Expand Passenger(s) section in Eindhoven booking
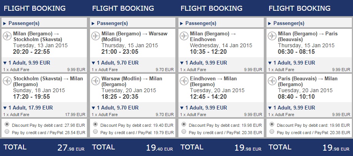The image size is (353, 156). click(200, 23)
